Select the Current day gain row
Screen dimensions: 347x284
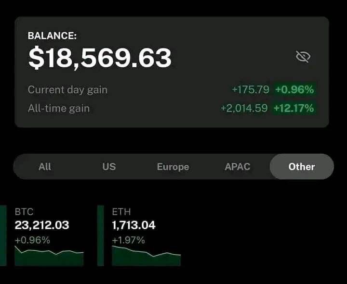click(67, 89)
